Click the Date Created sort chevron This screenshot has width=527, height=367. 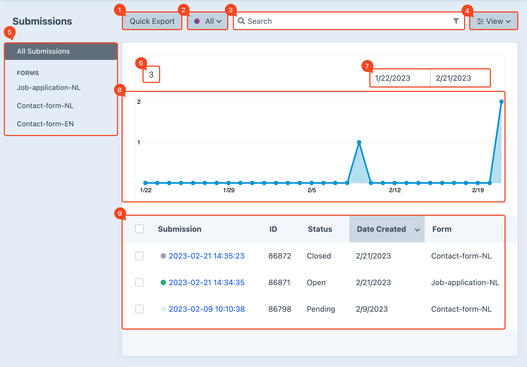point(417,230)
